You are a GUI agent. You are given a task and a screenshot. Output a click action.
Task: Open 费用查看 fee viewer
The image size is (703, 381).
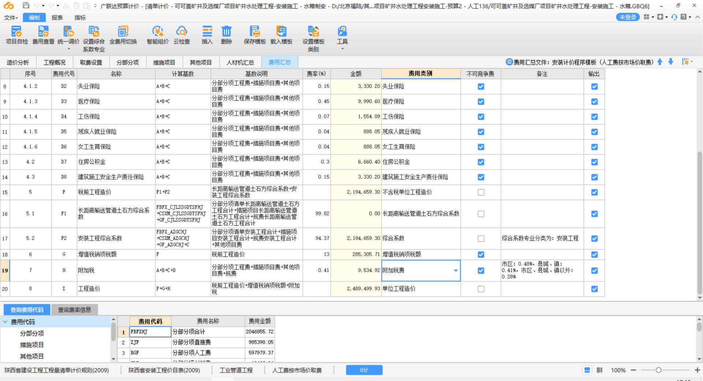pyautogui.click(x=43, y=31)
